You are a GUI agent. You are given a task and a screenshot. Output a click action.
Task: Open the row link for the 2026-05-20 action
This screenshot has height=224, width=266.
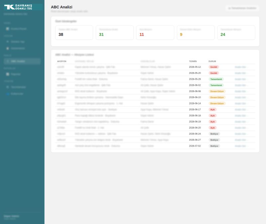tap(241, 73)
